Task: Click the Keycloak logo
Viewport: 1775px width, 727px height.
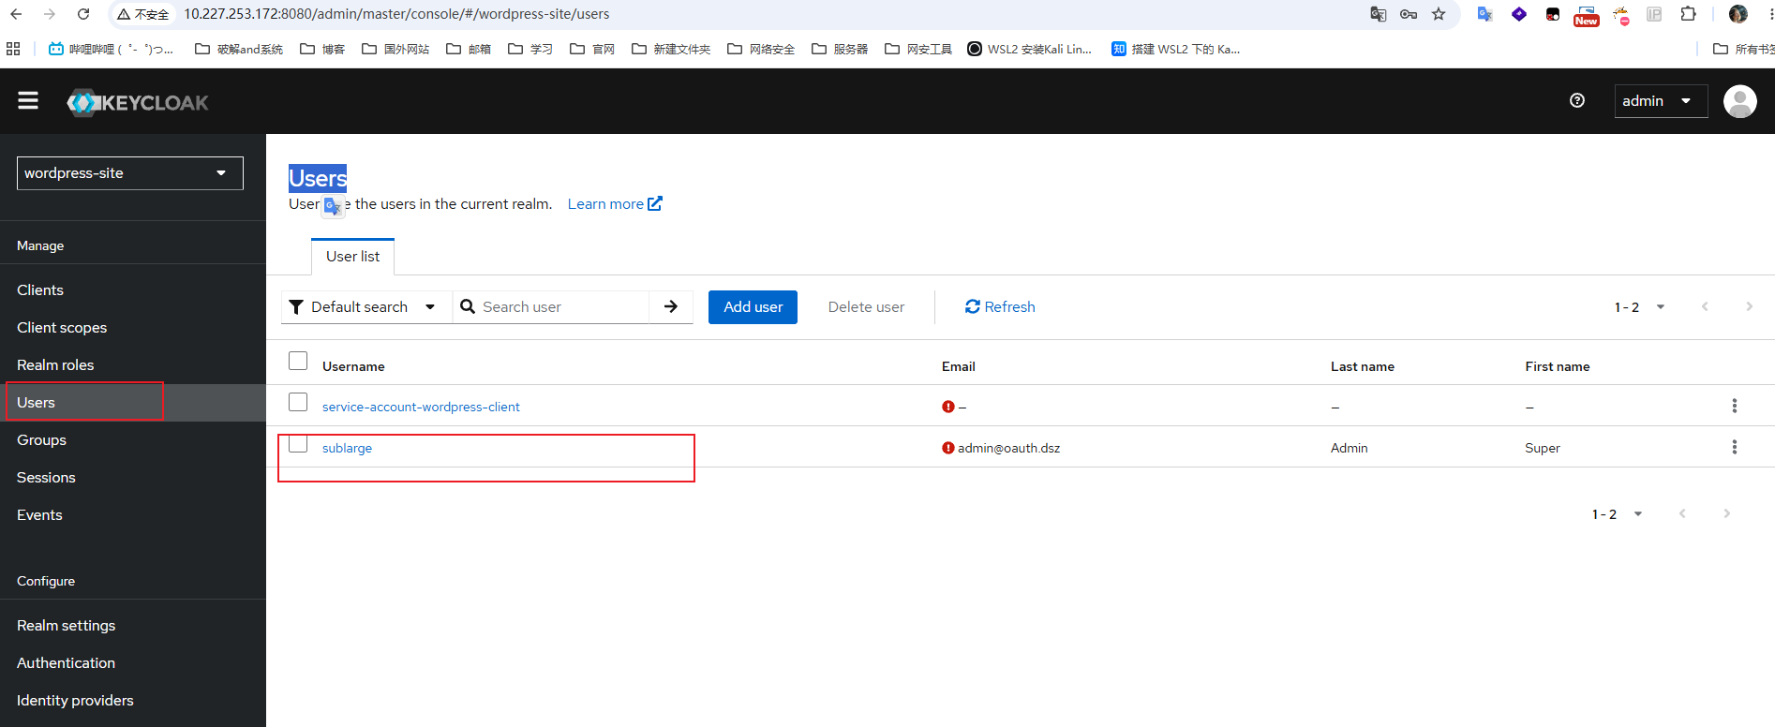Action: (138, 102)
